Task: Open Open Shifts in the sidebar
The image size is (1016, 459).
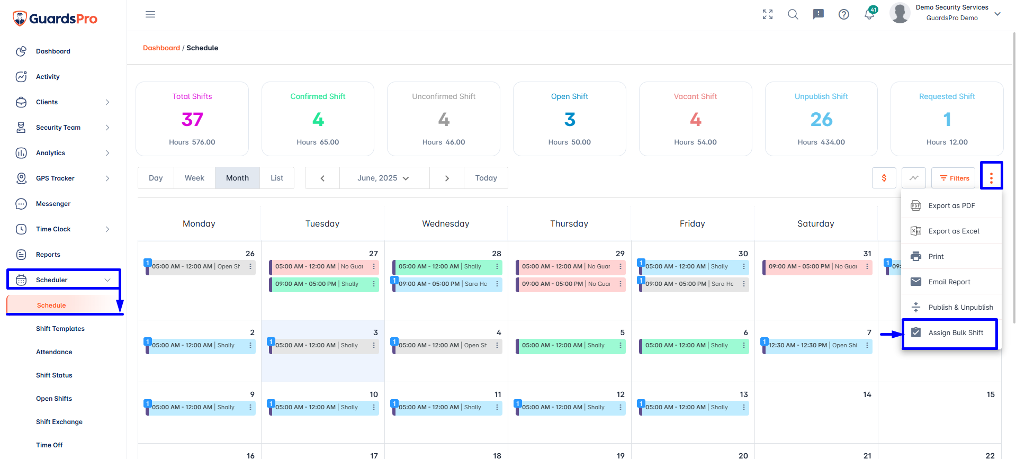Action: point(54,399)
